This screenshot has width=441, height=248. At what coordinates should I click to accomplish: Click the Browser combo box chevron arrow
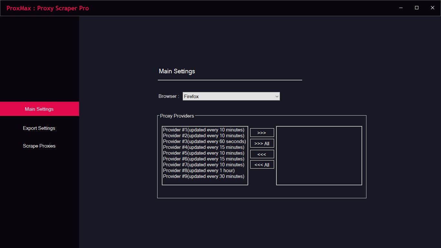[x=276, y=97]
